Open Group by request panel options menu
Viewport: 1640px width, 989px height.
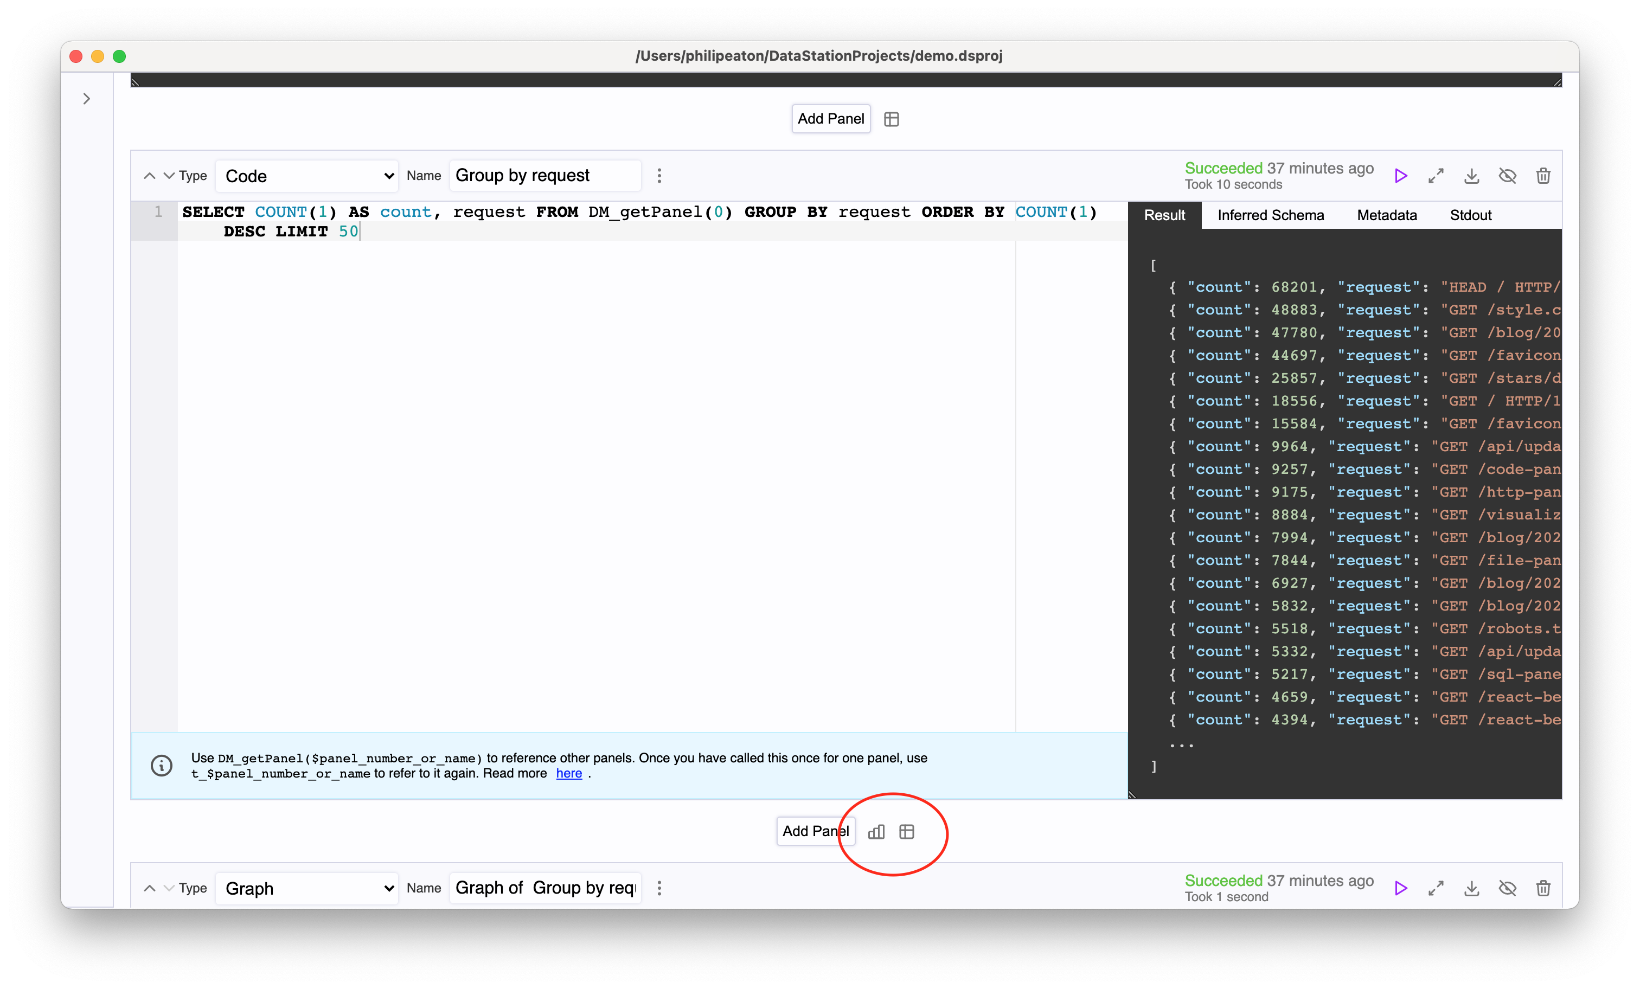[x=659, y=176]
